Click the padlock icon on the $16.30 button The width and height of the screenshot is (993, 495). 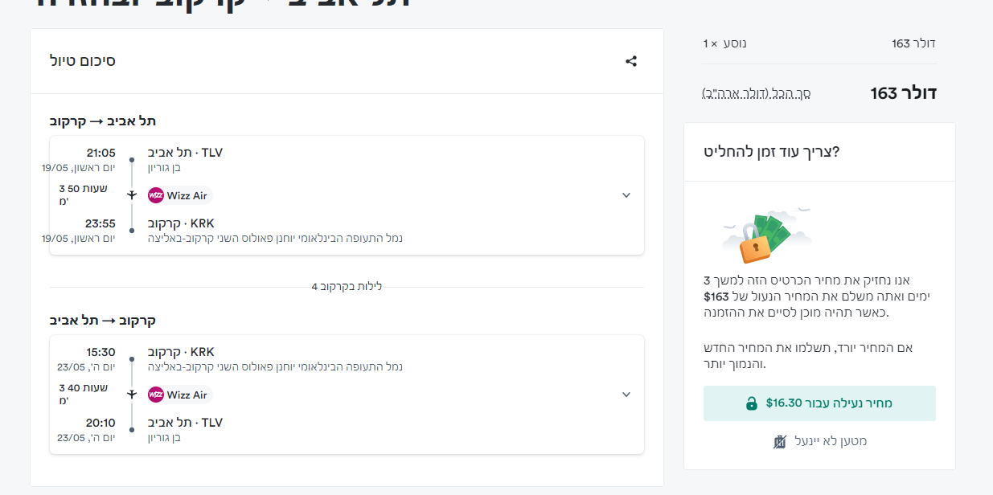(x=752, y=403)
